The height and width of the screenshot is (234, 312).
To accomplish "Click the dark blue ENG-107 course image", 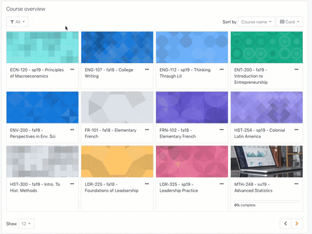I will (x=117, y=47).
